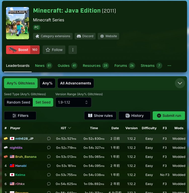
Task: Click the gold first-place trophy icon
Action: (x=6, y=139)
